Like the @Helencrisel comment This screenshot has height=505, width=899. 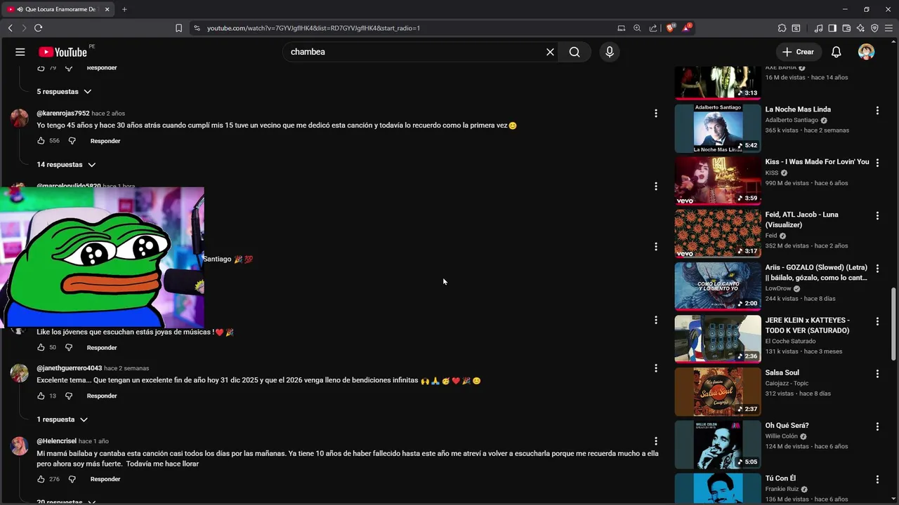point(41,479)
